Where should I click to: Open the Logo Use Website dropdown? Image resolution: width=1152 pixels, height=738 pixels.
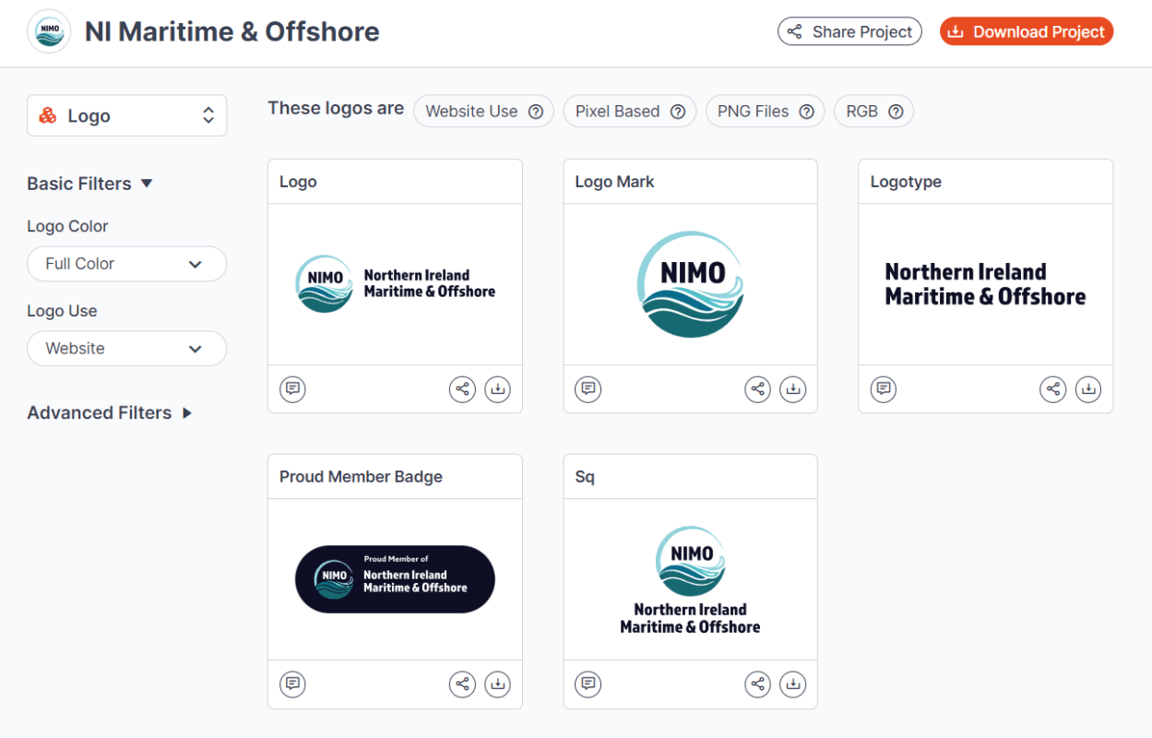[x=126, y=349]
